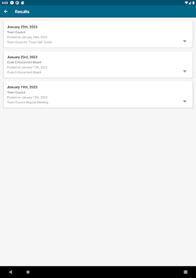Tap the SD card notification icon
196x278 pixels.
click(x=23, y=3)
